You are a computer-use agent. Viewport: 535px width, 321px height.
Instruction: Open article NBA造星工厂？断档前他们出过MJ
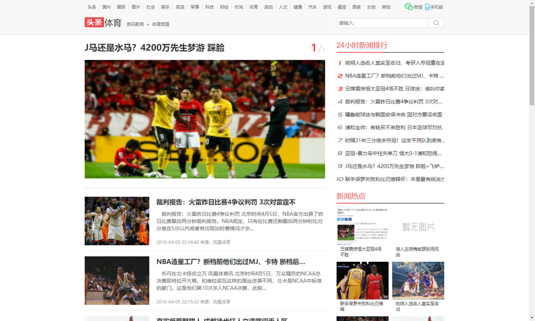point(231,262)
